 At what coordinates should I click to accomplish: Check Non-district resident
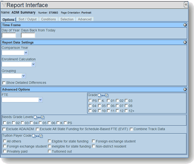pos(93,146)
